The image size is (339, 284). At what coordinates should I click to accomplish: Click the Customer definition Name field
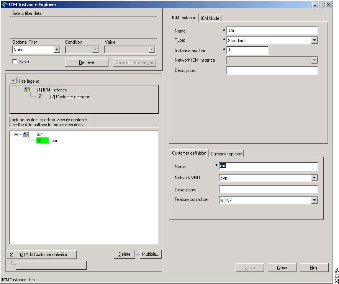pyautogui.click(x=268, y=166)
